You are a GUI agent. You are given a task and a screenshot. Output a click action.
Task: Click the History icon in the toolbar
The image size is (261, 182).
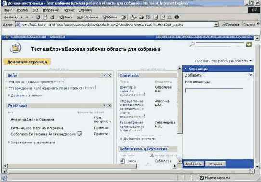124,17
